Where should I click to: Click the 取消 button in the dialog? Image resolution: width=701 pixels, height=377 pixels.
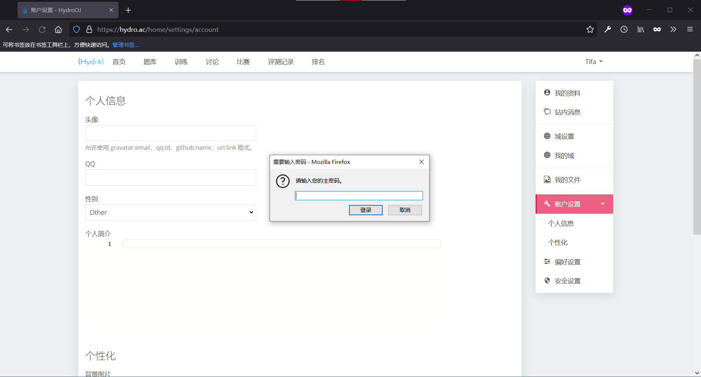405,210
